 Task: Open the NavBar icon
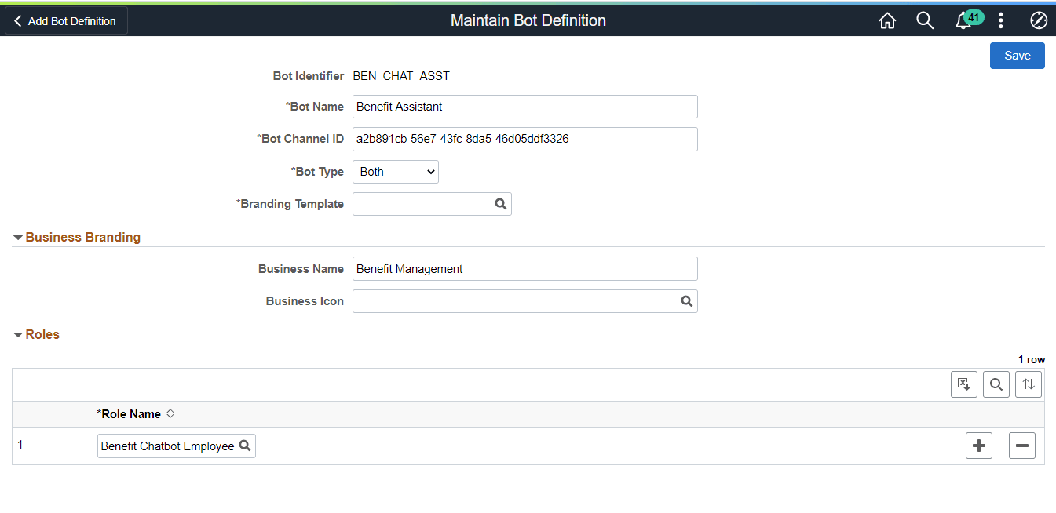1039,20
